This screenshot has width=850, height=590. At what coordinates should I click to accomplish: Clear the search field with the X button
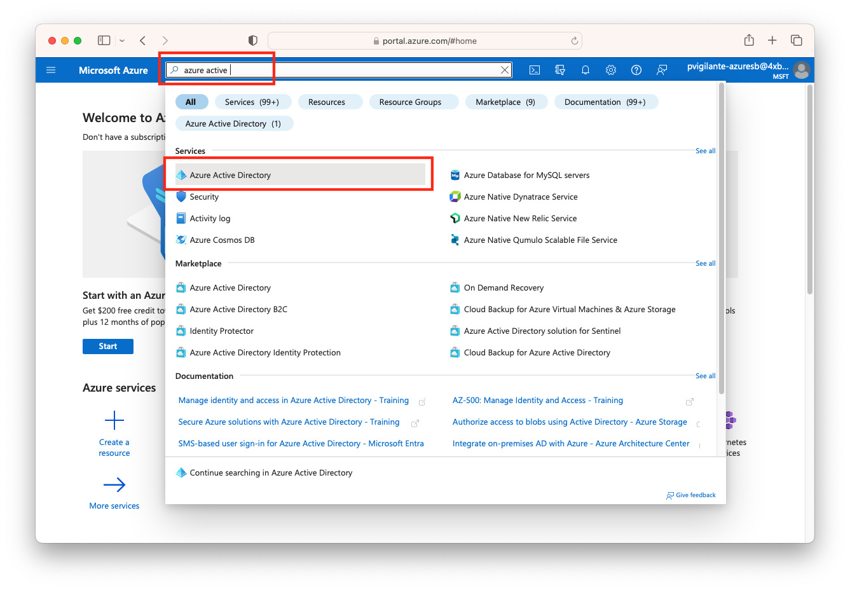(x=504, y=70)
